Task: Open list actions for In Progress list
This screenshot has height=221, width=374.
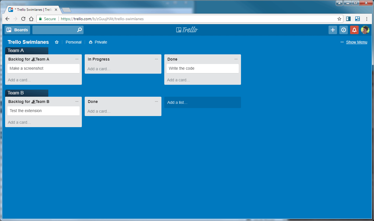Action: tap(156, 59)
